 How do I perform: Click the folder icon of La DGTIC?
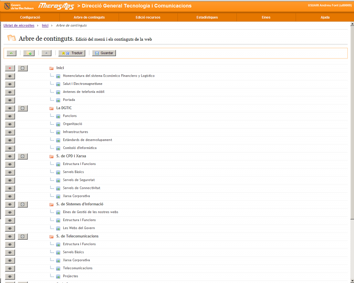pyautogui.click(x=51, y=108)
